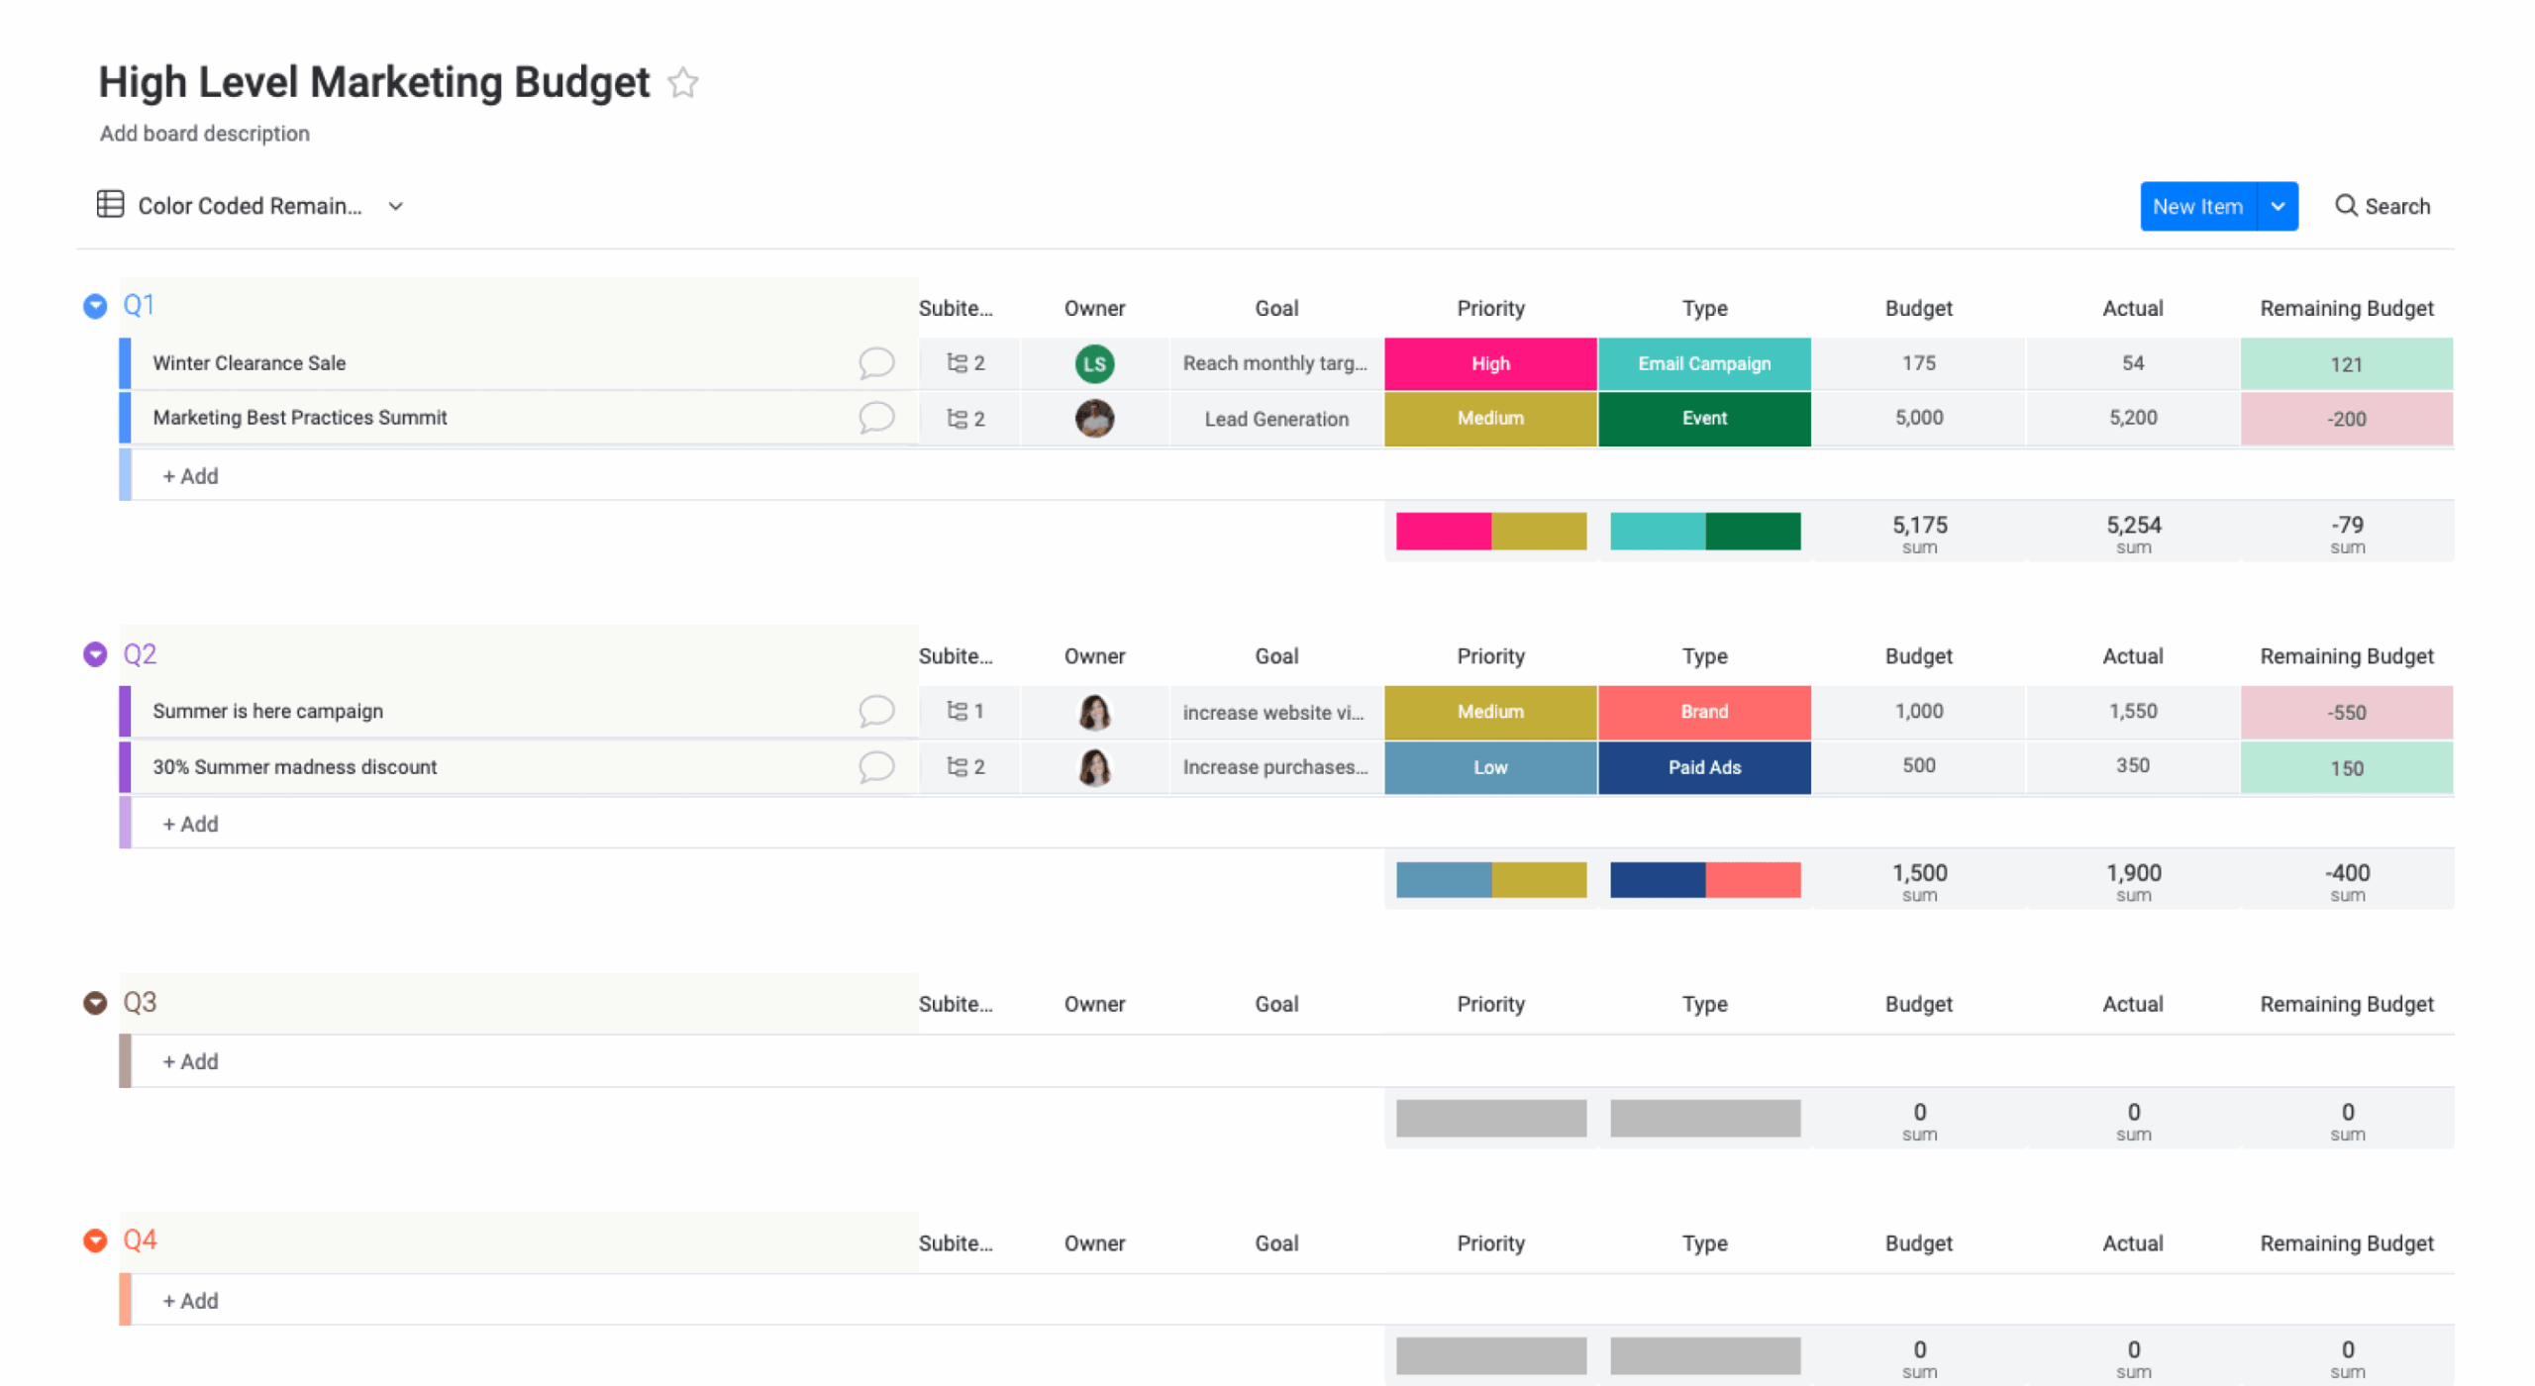2535x1386 pixels.
Task: Click the Lead Generation goal cell
Action: [1275, 418]
